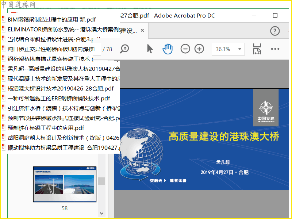Click PDF icon beside 振动搅拌助力 file
Image resolution: width=292 pixels, height=219 pixels.
[x=3, y=147]
